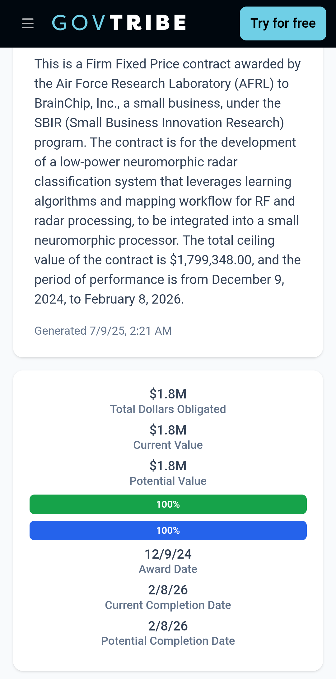
Task: Click the Total Dollars Obligated label
Action: [168, 409]
